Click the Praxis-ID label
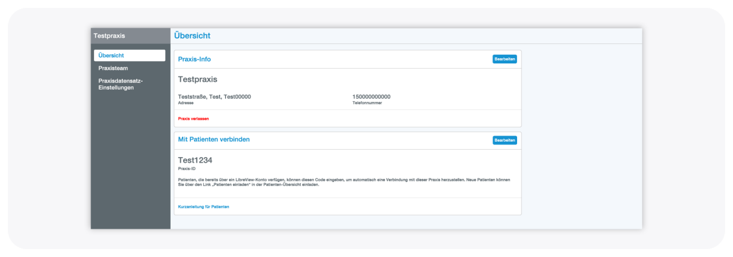The height and width of the screenshot is (257, 733). [x=187, y=168]
